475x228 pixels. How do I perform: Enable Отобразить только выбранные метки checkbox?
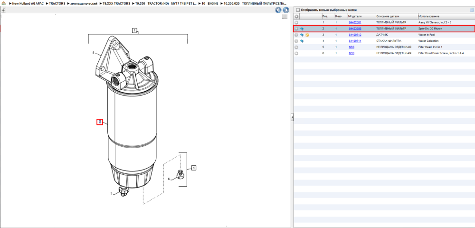(298, 10)
